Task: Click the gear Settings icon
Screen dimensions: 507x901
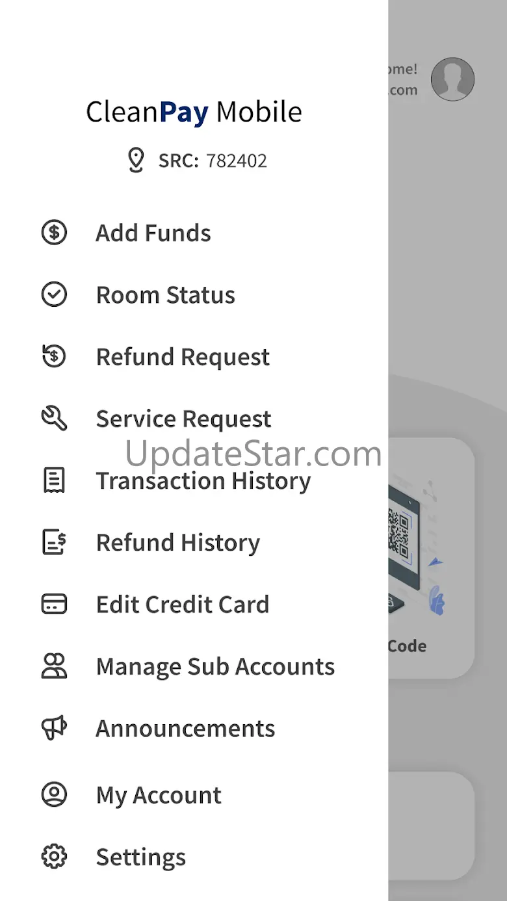Action: pyautogui.click(x=54, y=857)
